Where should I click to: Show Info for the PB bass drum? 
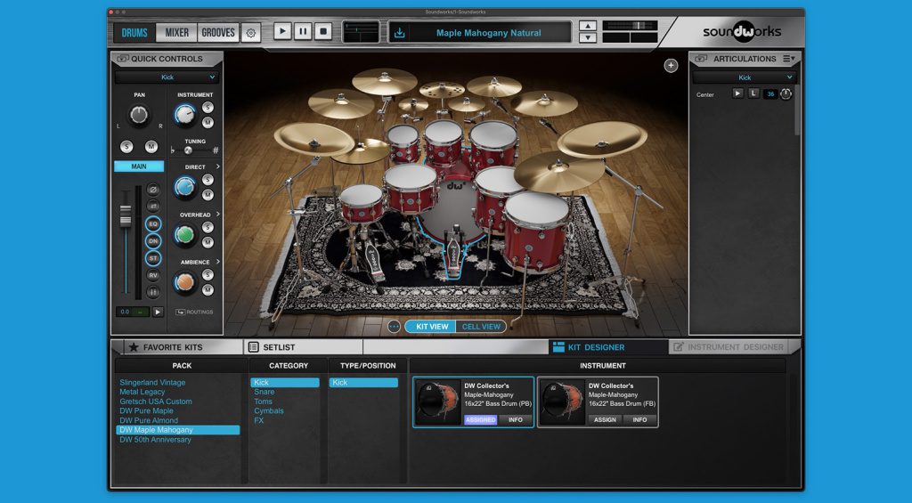(516, 420)
